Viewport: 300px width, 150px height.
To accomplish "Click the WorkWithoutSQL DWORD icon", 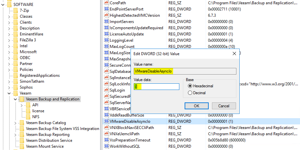I will click(106, 146).
